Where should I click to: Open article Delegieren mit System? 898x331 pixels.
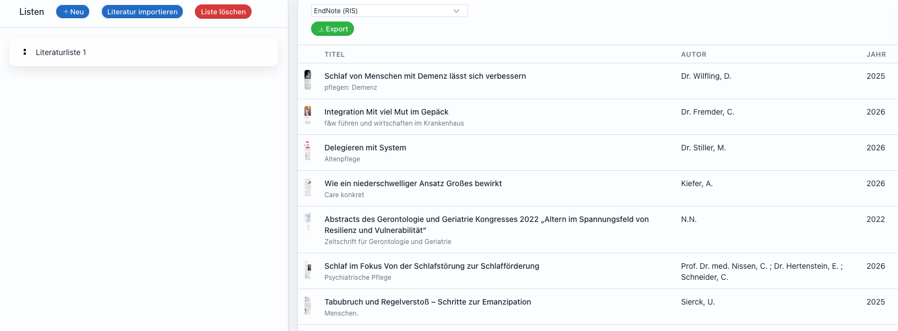tap(365, 148)
